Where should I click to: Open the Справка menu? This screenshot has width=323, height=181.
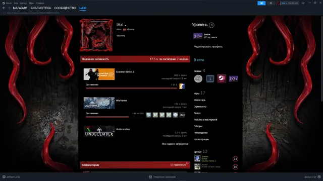[40, 3]
